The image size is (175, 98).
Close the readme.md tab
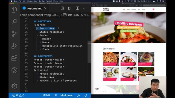point(45,8)
